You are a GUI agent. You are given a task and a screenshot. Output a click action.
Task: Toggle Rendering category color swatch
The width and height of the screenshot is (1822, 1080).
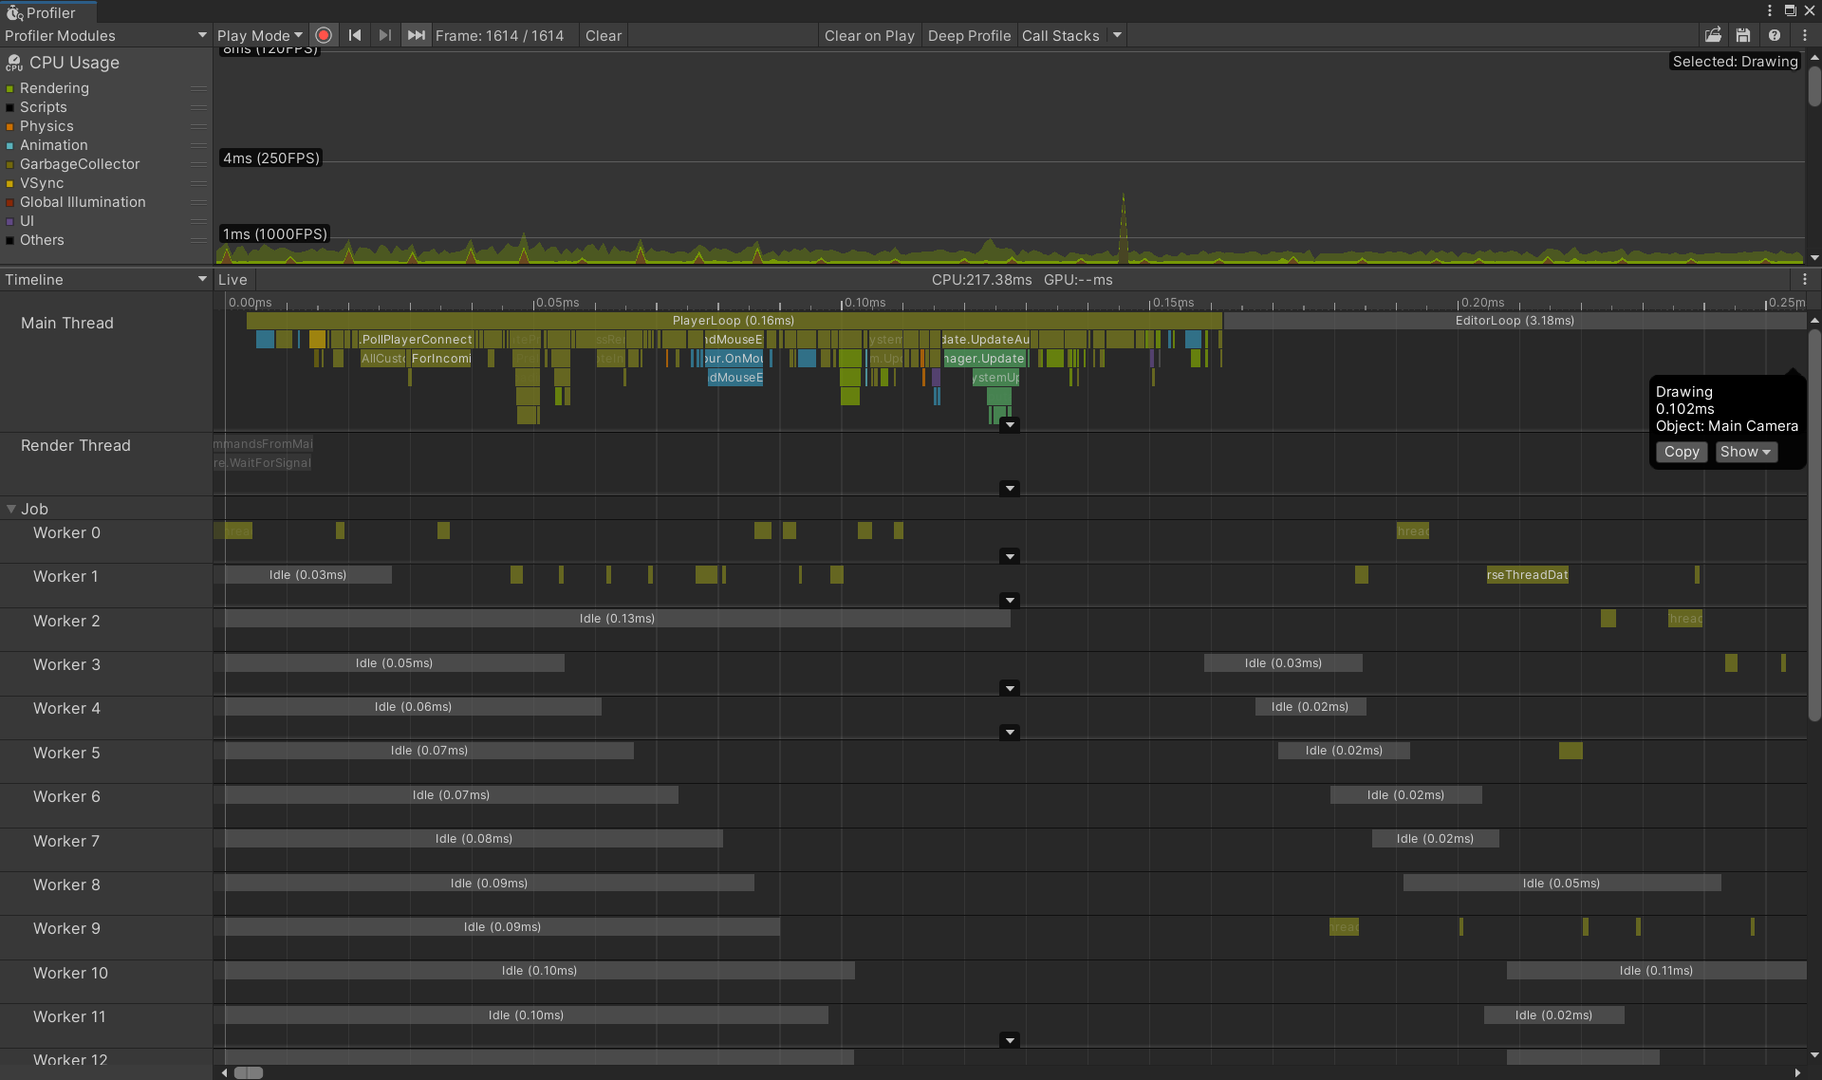click(x=10, y=88)
